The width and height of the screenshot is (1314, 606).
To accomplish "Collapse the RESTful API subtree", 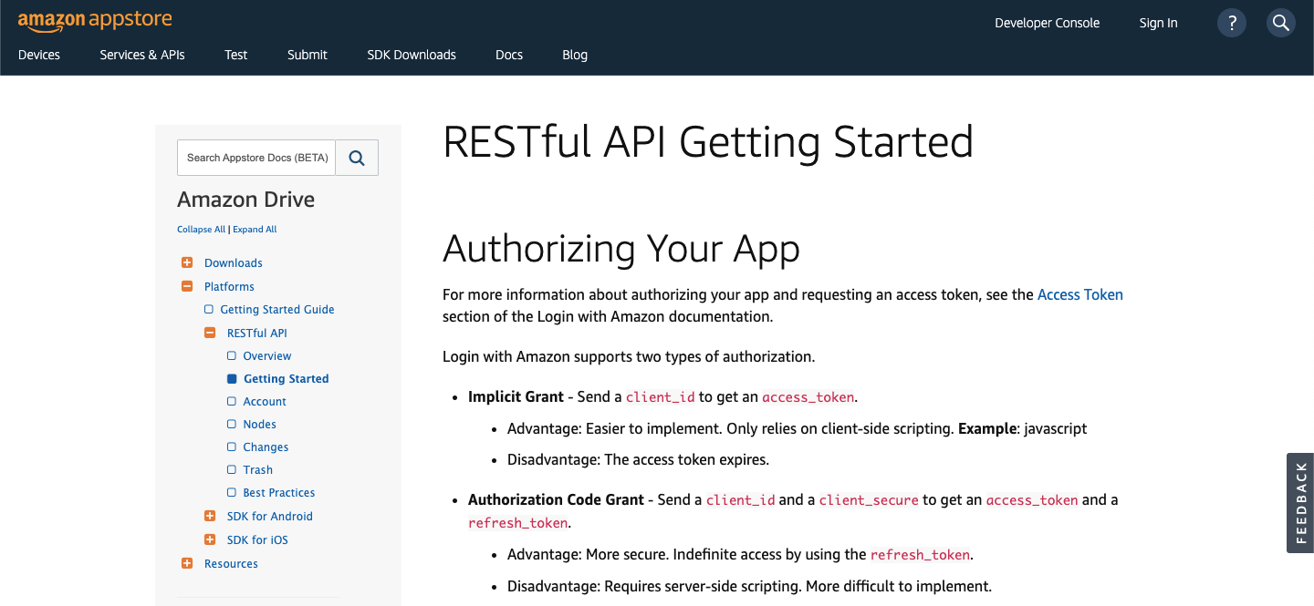I will pyautogui.click(x=209, y=332).
